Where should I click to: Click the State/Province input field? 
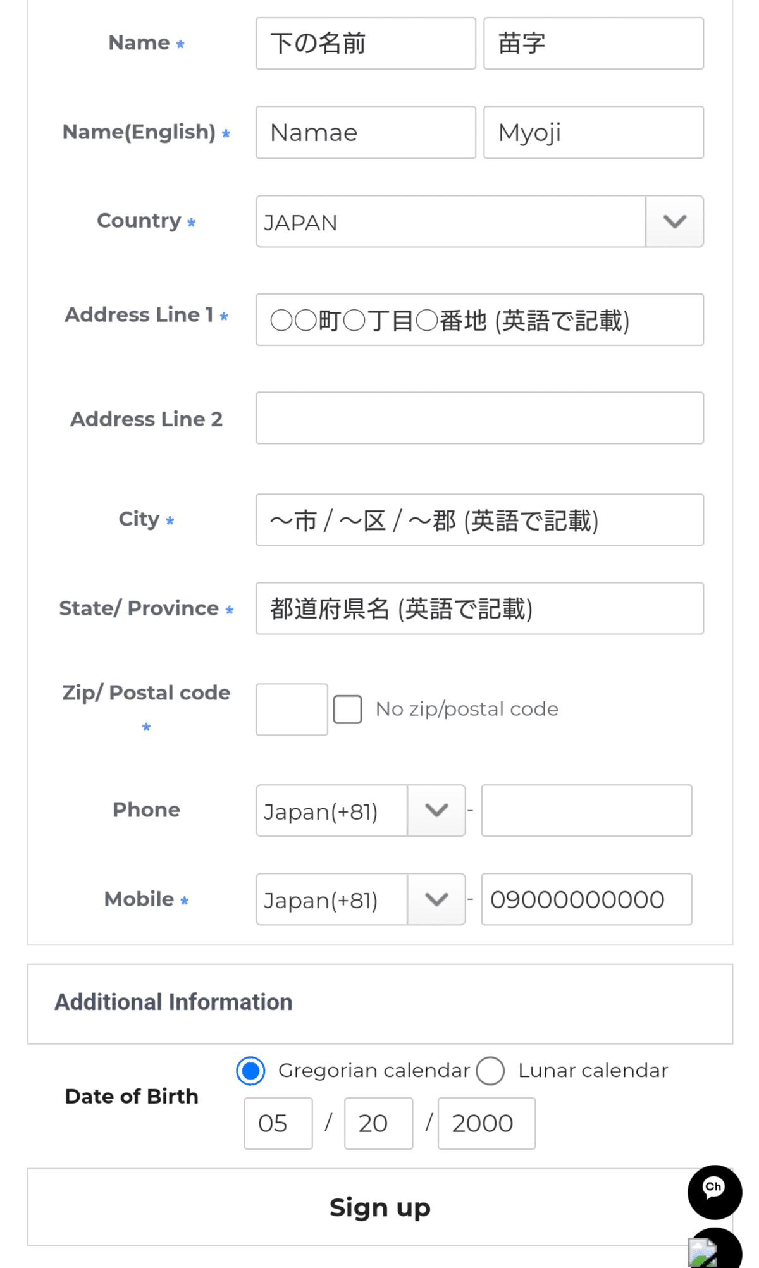coord(479,608)
